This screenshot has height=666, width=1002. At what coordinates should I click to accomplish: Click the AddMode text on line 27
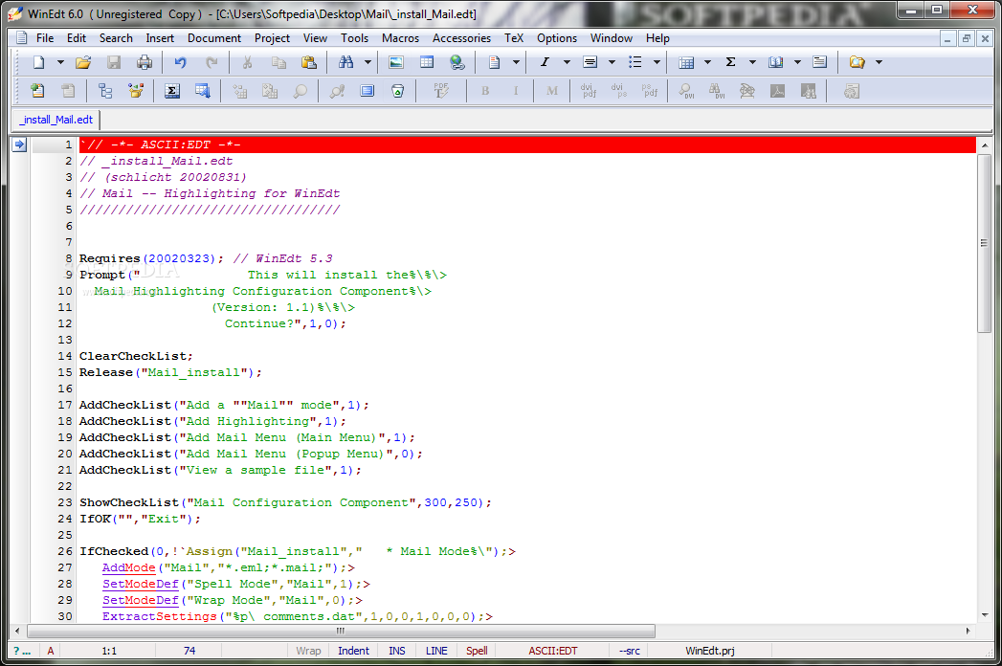pyautogui.click(x=129, y=567)
